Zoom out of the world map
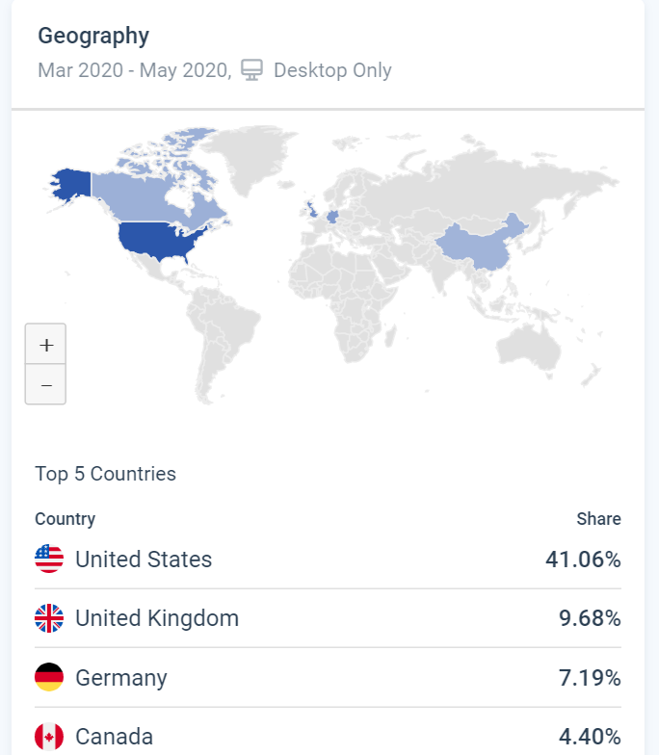This screenshot has height=755, width=659. [45, 385]
